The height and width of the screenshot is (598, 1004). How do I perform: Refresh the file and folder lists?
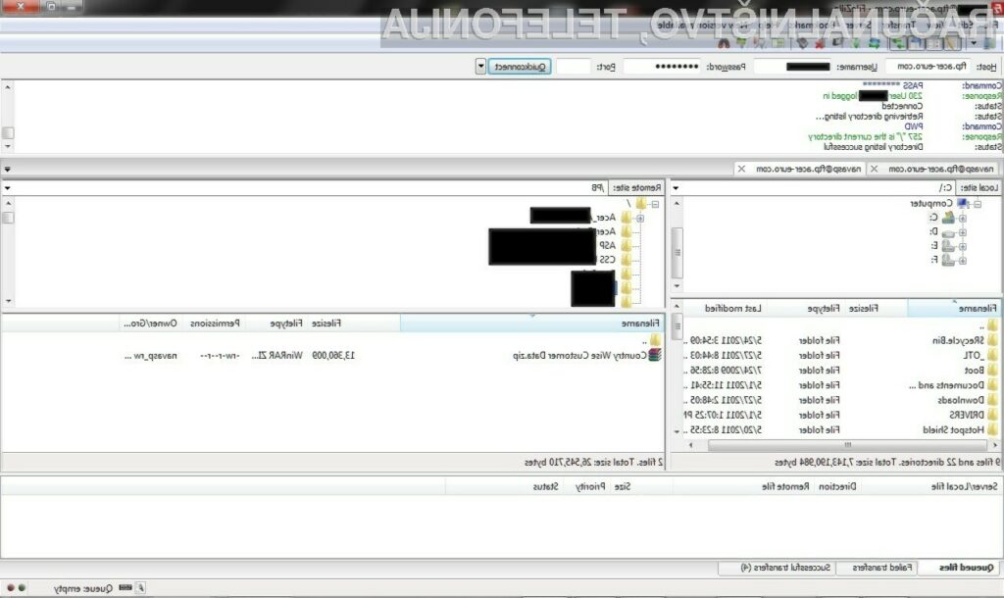[875, 43]
